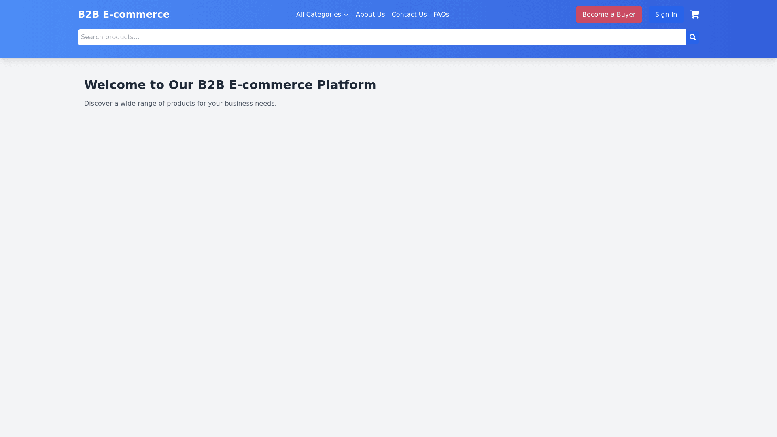Click the 'Search products...' placeholder text

click(110, 37)
